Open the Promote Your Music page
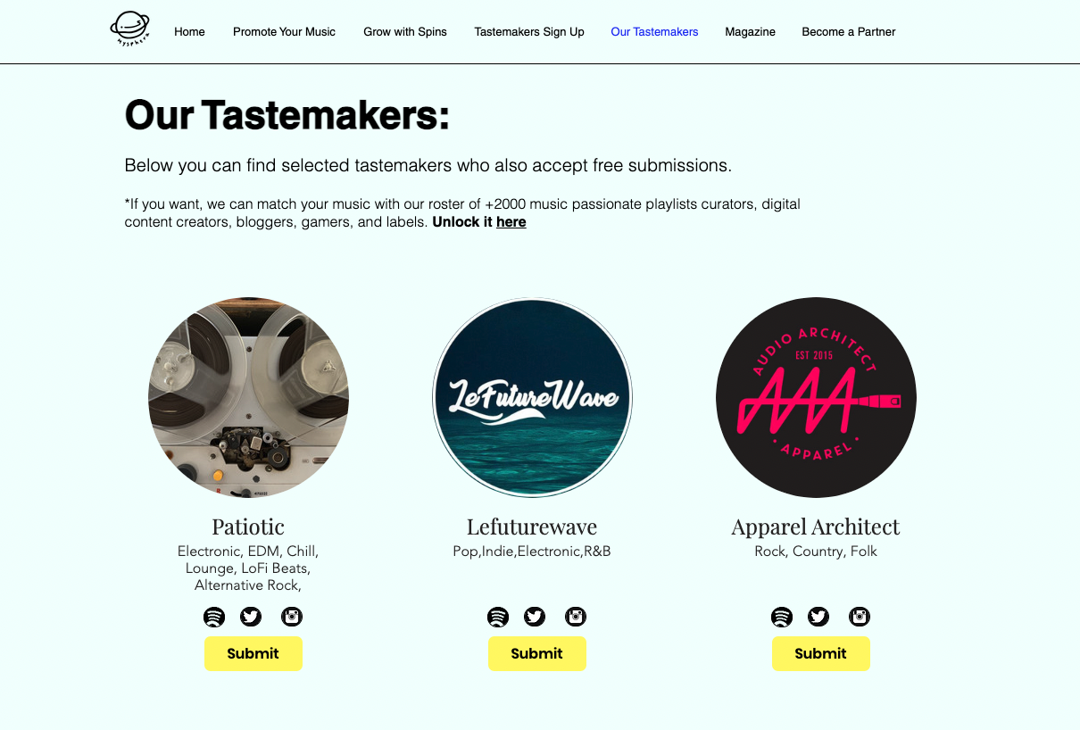 click(x=284, y=32)
